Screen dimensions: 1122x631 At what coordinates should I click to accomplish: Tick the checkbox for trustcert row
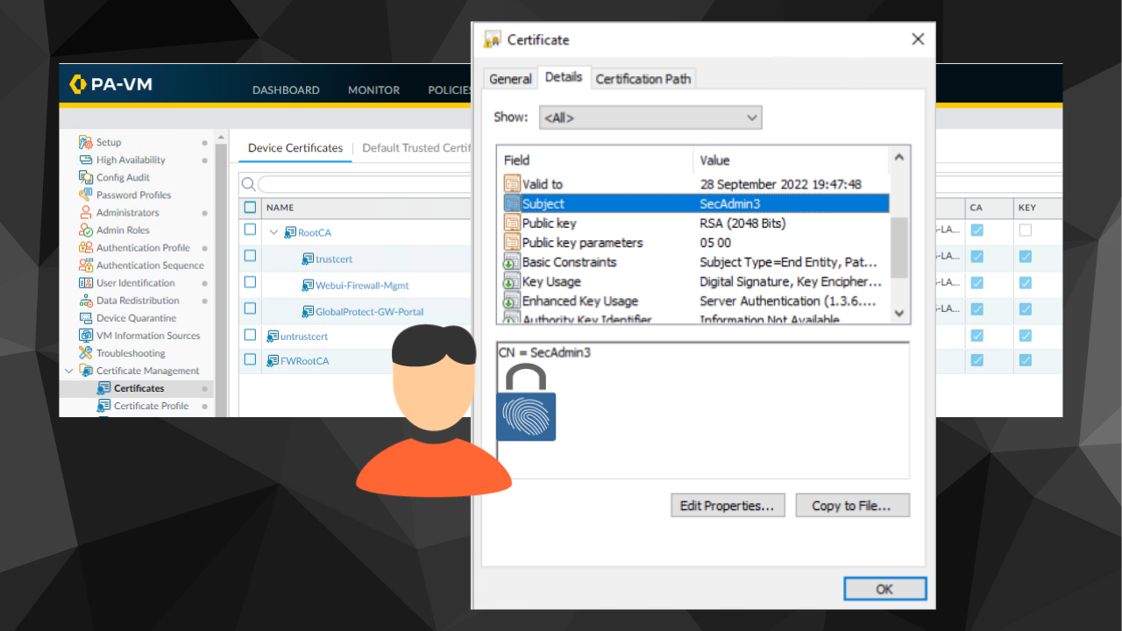tap(250, 256)
